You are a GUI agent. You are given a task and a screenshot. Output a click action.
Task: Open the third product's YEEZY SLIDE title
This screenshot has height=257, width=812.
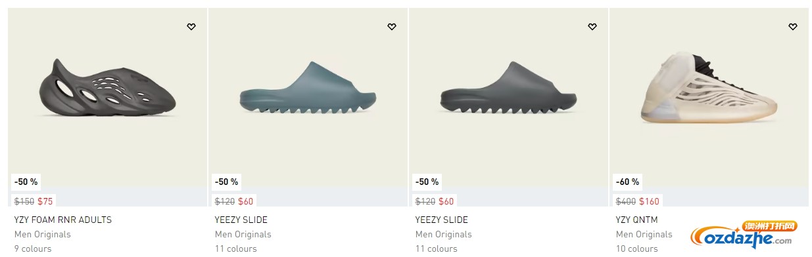click(442, 220)
